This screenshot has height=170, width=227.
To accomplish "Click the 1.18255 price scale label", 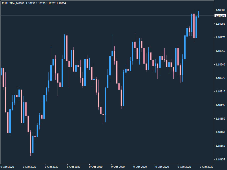I will pos(220,51).
